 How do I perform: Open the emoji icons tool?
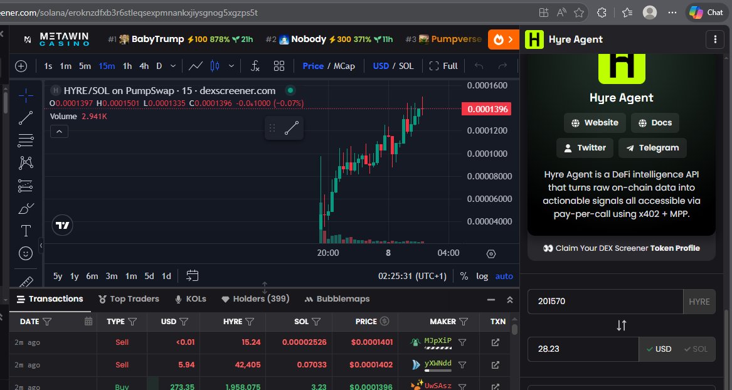point(26,253)
